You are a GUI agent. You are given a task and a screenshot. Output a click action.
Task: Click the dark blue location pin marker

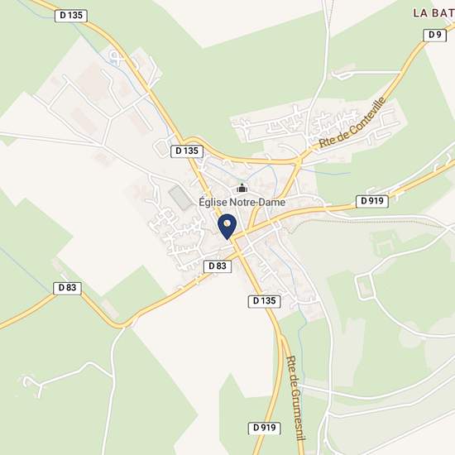227,227
